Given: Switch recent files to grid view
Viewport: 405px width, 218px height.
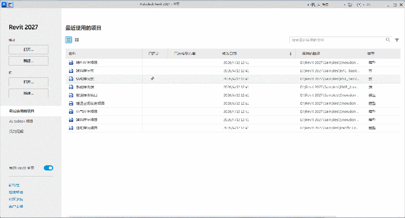Looking at the screenshot, I should (x=77, y=40).
